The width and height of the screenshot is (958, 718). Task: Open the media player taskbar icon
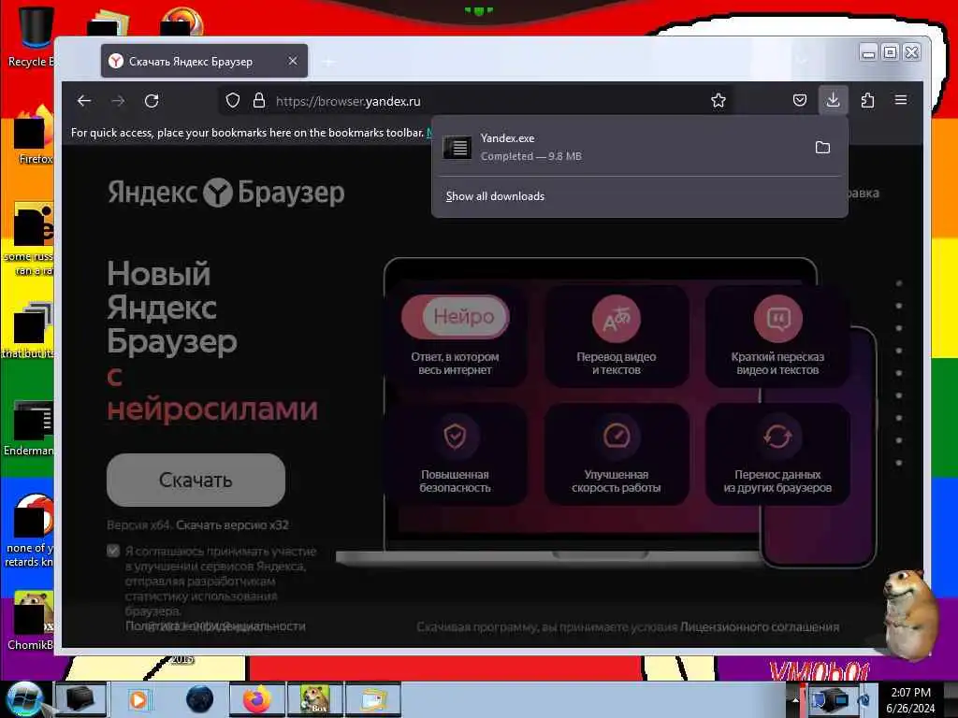coord(138,699)
